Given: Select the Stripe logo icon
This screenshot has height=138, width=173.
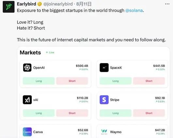Looking at the screenshot, I should point(104,100).
